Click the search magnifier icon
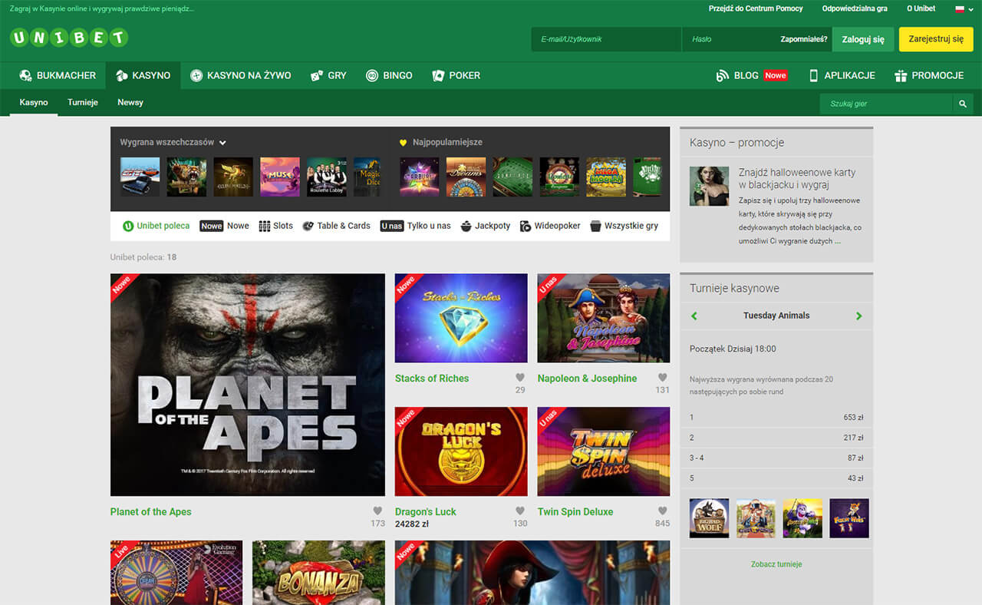The image size is (982, 605). click(x=963, y=104)
